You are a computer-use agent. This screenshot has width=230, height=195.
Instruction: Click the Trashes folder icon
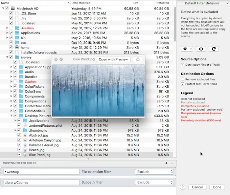click(x=17, y=28)
